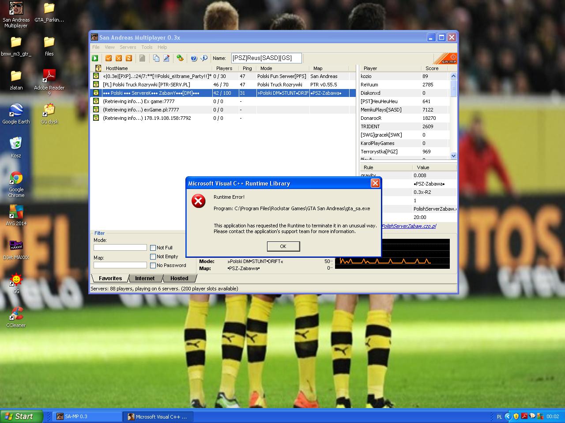Screen dimensions: 565x423
Task: Sort servers by Ping column header
Action: tap(247, 68)
